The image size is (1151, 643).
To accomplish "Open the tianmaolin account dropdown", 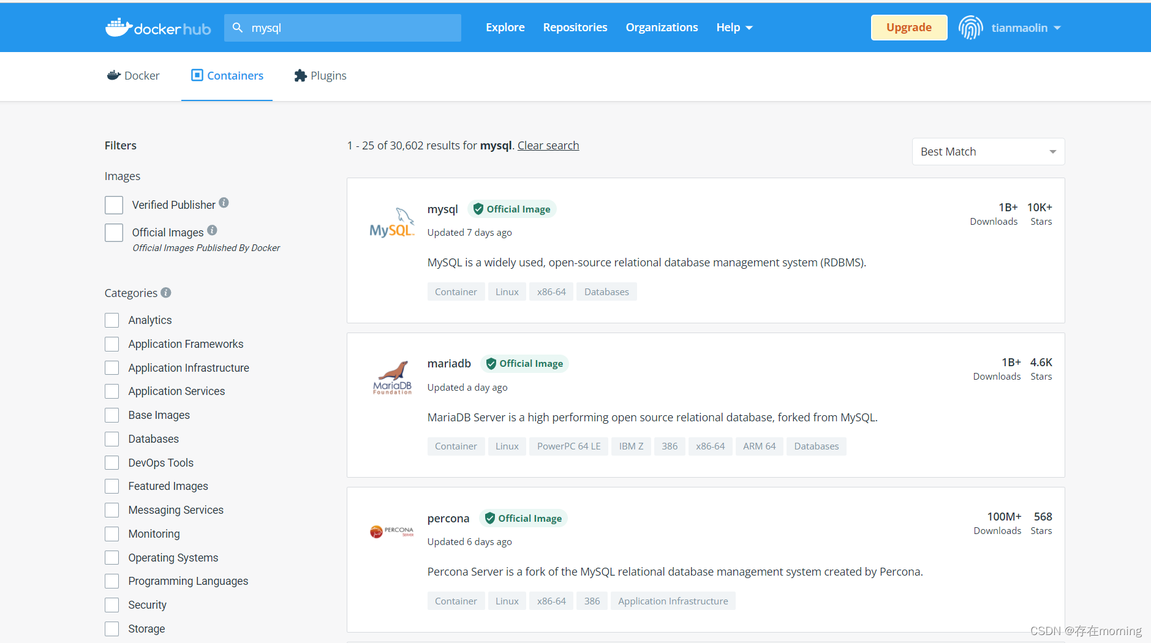I will (x=1025, y=28).
